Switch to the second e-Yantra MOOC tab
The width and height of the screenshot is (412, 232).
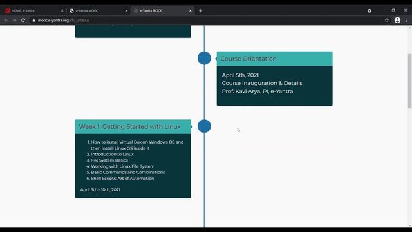coord(98,11)
